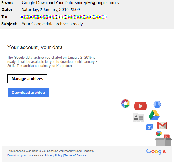Click the Google Calendar 31 icon
The width and height of the screenshot is (174, 164).
(x=150, y=127)
